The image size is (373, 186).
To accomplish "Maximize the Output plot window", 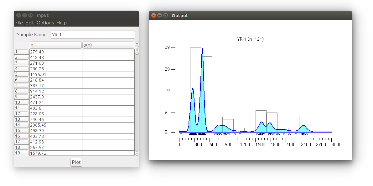I will pyautogui.click(x=165, y=16).
